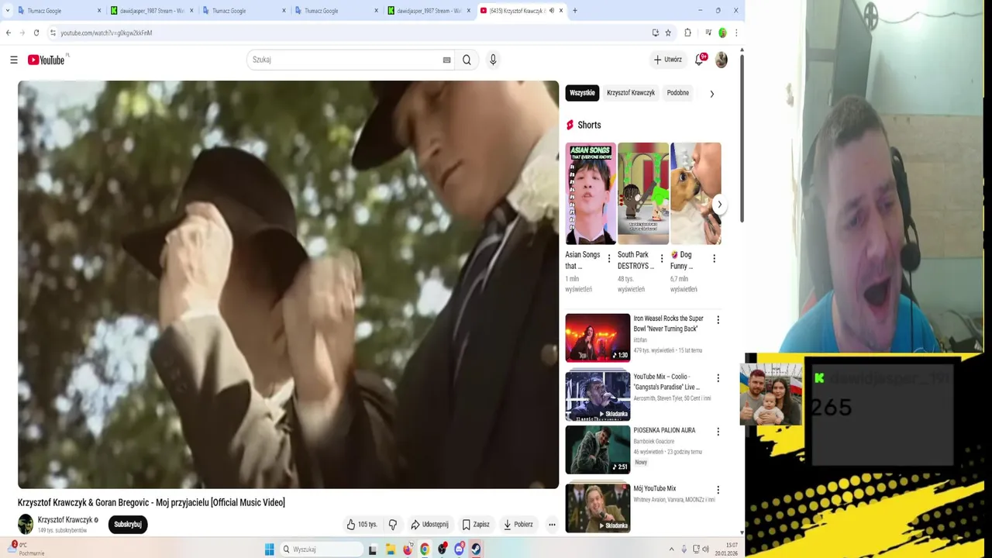Open options for Coolio mix
The height and width of the screenshot is (558, 992).
718,378
